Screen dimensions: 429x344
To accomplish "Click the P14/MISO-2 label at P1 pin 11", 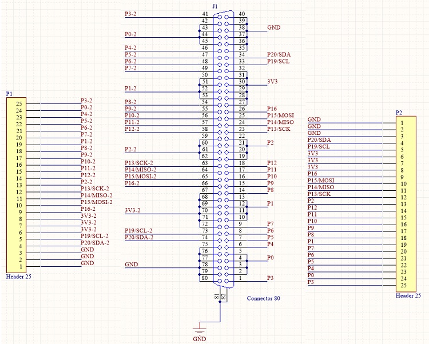I will pos(96,195).
